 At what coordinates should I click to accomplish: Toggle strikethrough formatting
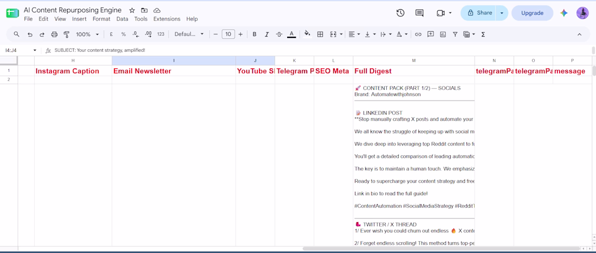click(279, 34)
